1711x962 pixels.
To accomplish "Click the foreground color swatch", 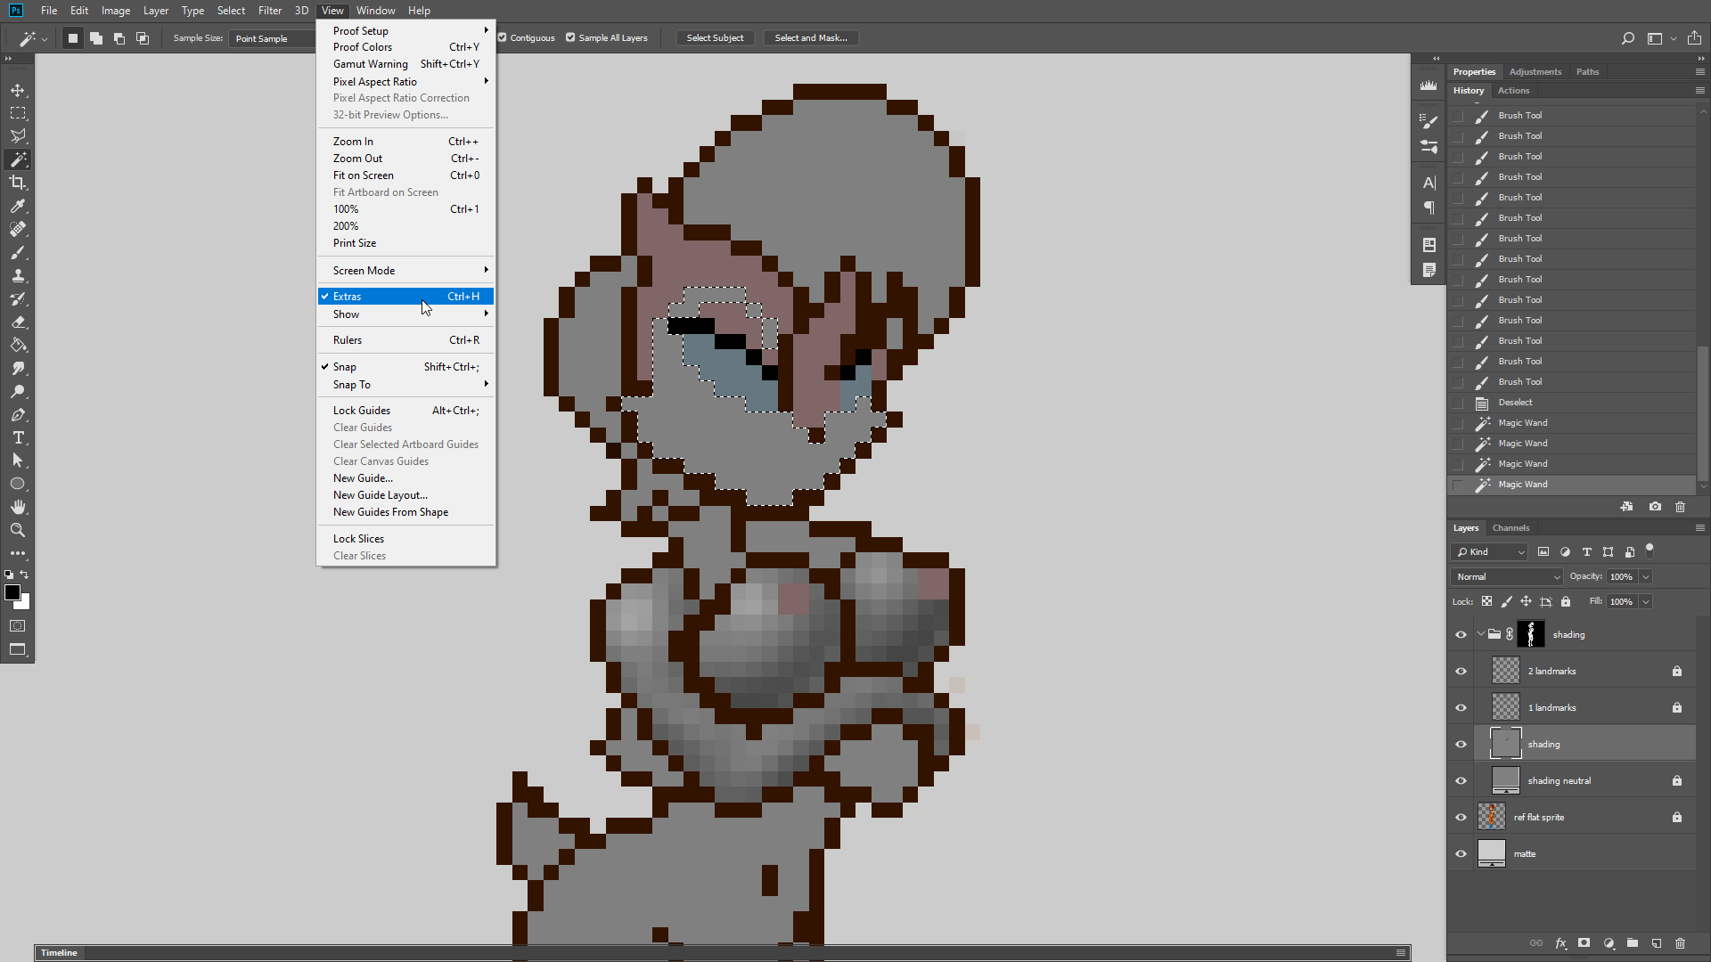I will tap(12, 592).
